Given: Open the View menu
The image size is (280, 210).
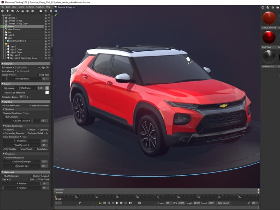Looking at the screenshot, I should (x=14, y=7).
